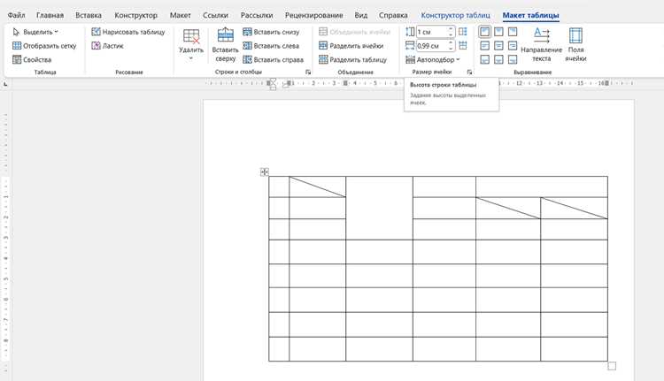Select the Макет таблицы tab
Viewport: 664px width, 381px height.
(530, 15)
